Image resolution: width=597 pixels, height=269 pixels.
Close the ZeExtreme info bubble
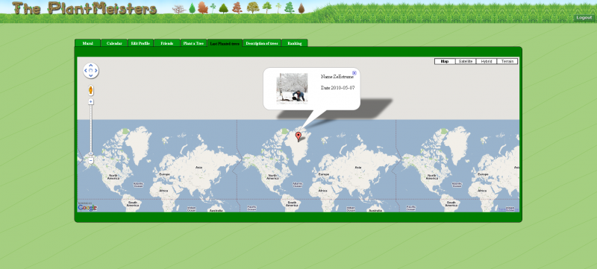click(x=354, y=73)
